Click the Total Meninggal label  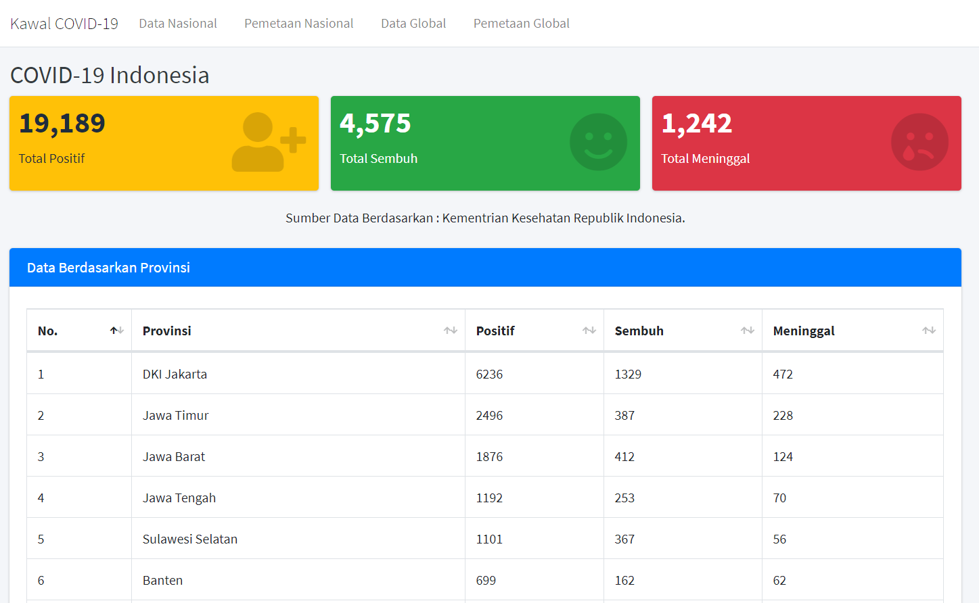[706, 159]
